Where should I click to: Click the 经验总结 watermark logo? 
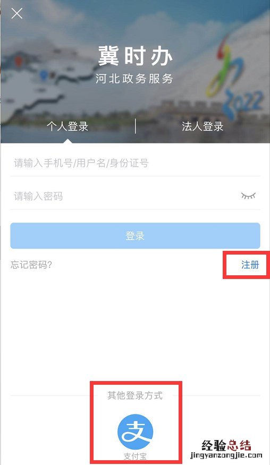[x=226, y=445]
